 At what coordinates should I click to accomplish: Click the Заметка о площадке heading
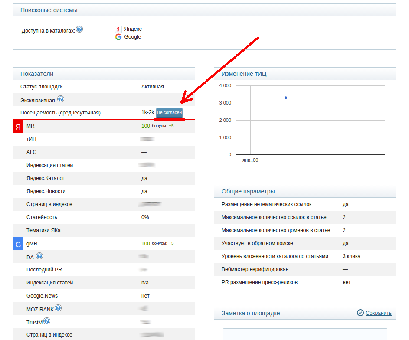pos(251,313)
